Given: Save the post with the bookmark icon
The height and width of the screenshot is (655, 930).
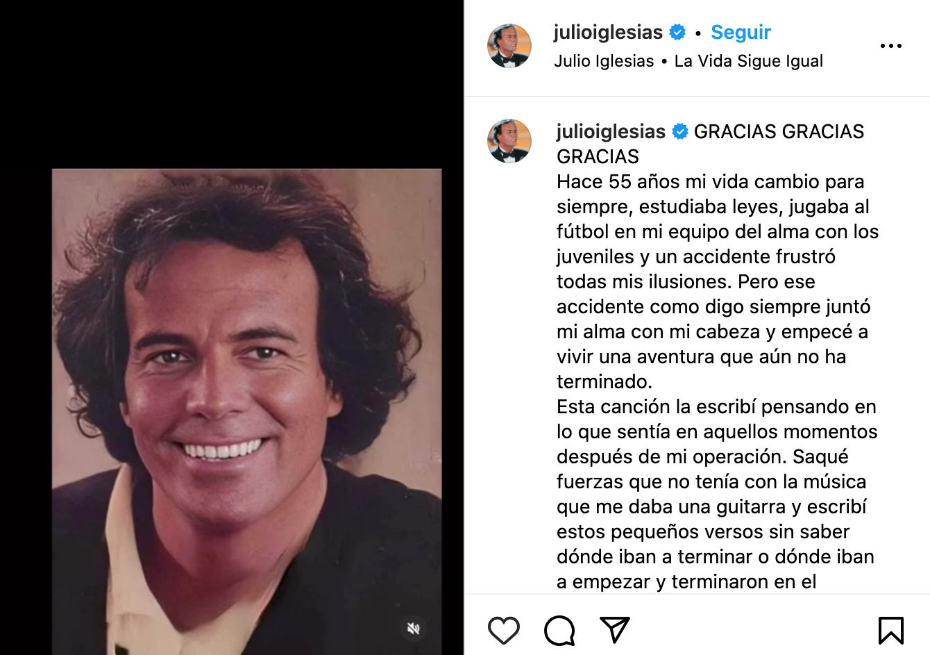Looking at the screenshot, I should (x=890, y=630).
